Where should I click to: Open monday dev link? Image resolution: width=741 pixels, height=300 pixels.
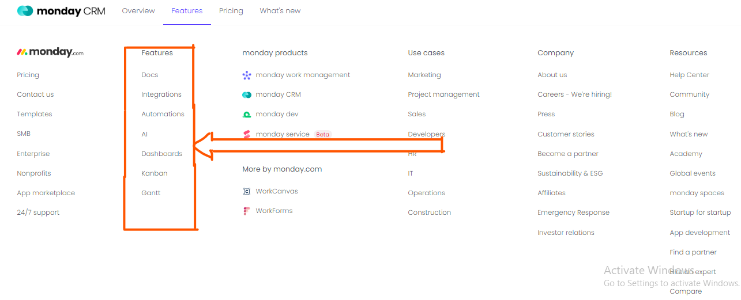(277, 114)
